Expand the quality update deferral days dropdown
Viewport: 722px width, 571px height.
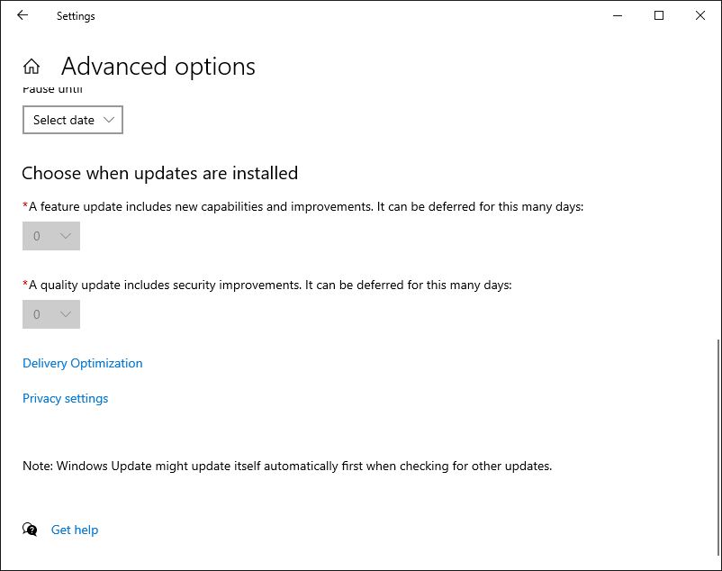tap(51, 314)
